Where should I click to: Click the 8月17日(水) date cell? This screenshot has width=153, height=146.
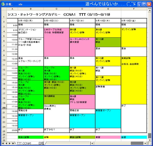point(82,21)
